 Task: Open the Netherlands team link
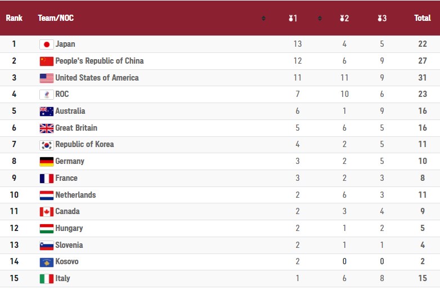coord(75,195)
